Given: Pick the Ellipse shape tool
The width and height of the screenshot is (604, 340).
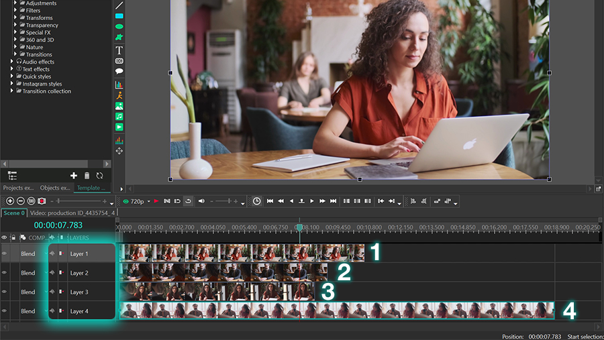Looking at the screenshot, I should 119,26.
